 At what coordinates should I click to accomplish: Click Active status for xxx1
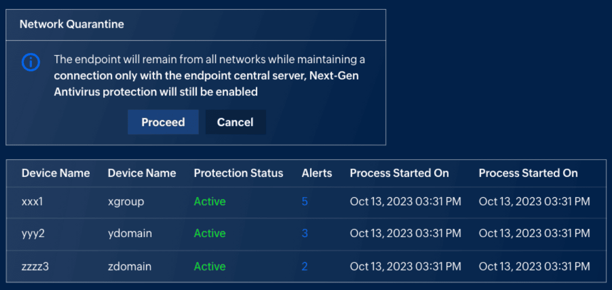(210, 201)
